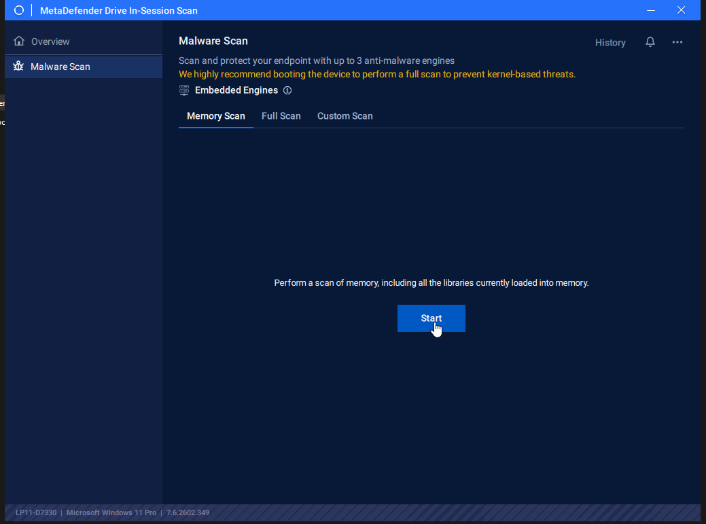Minimize the MetaDefender Drive window
The image size is (706, 524).
[651, 10]
